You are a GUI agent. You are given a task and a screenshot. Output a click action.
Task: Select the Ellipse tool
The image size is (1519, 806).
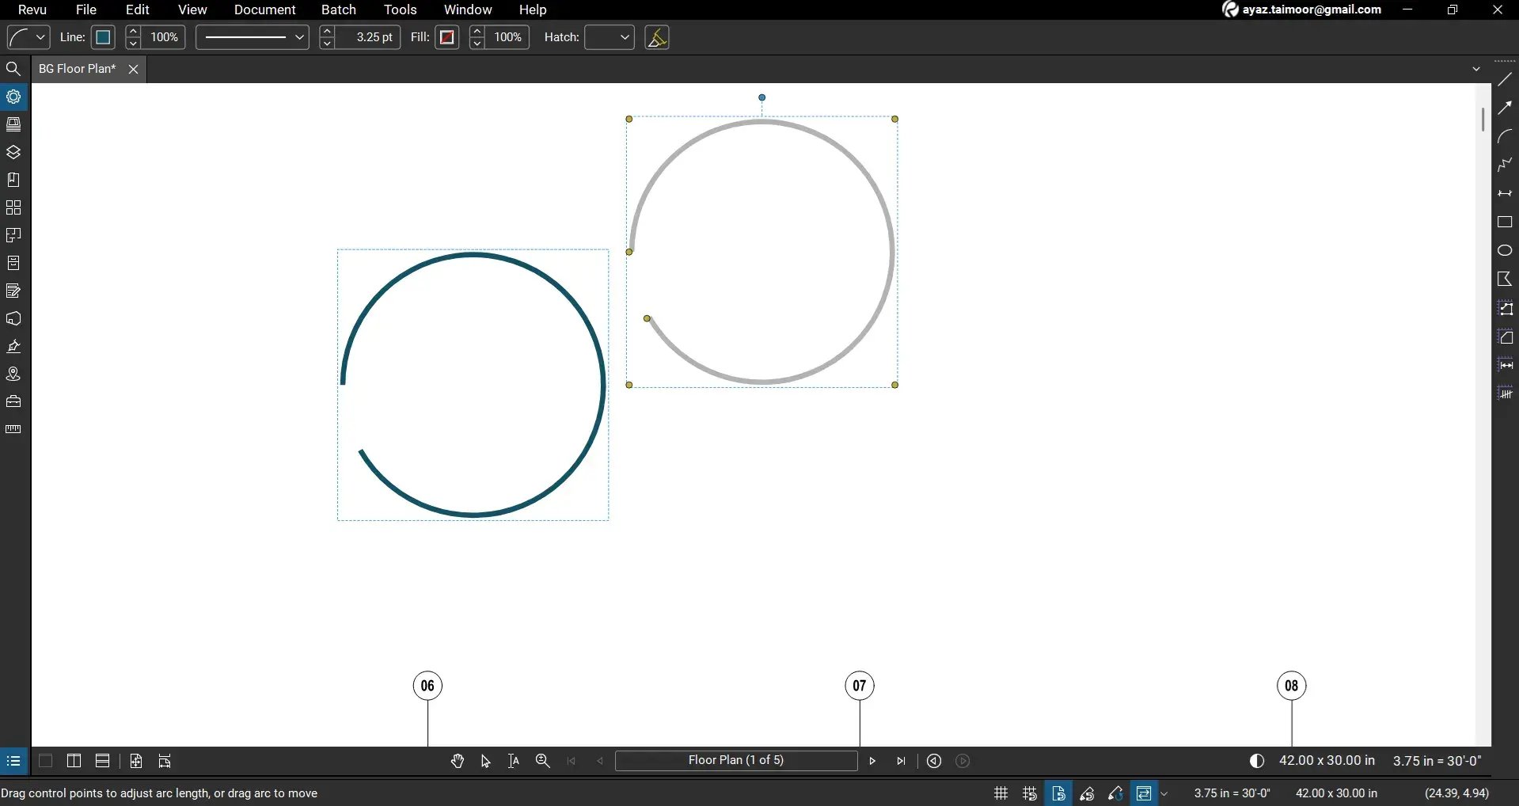1505,250
